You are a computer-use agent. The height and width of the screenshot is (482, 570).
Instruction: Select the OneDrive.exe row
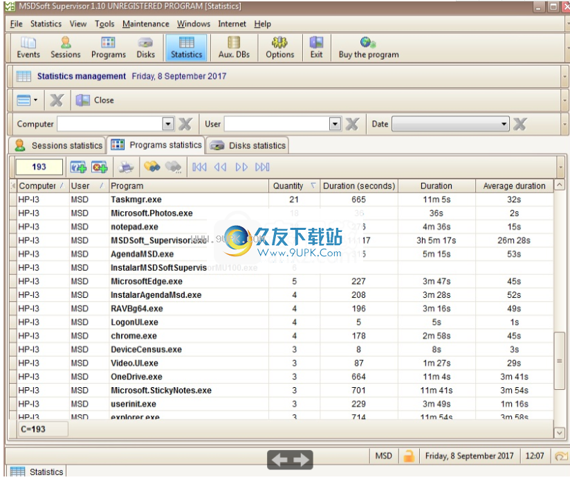286,377
